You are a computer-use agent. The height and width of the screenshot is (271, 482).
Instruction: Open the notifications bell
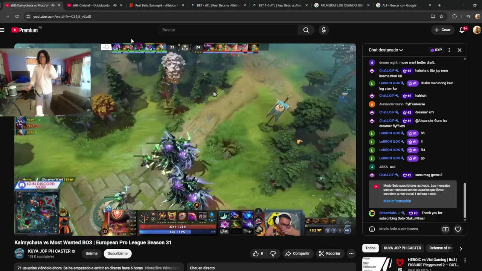[462, 30]
